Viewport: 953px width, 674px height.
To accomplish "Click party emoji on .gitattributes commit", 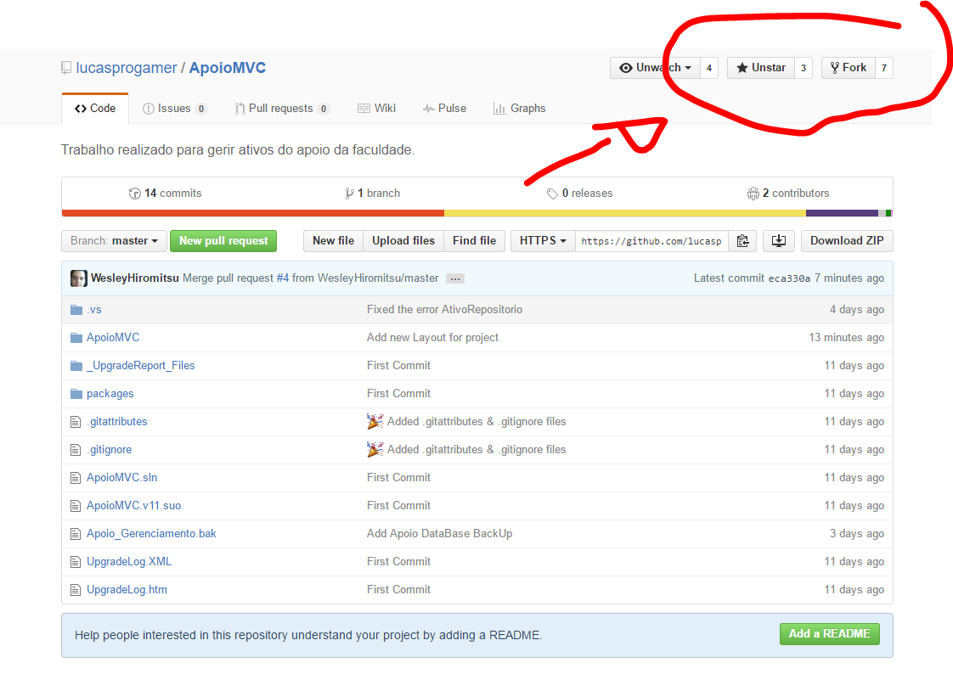I will tap(375, 421).
